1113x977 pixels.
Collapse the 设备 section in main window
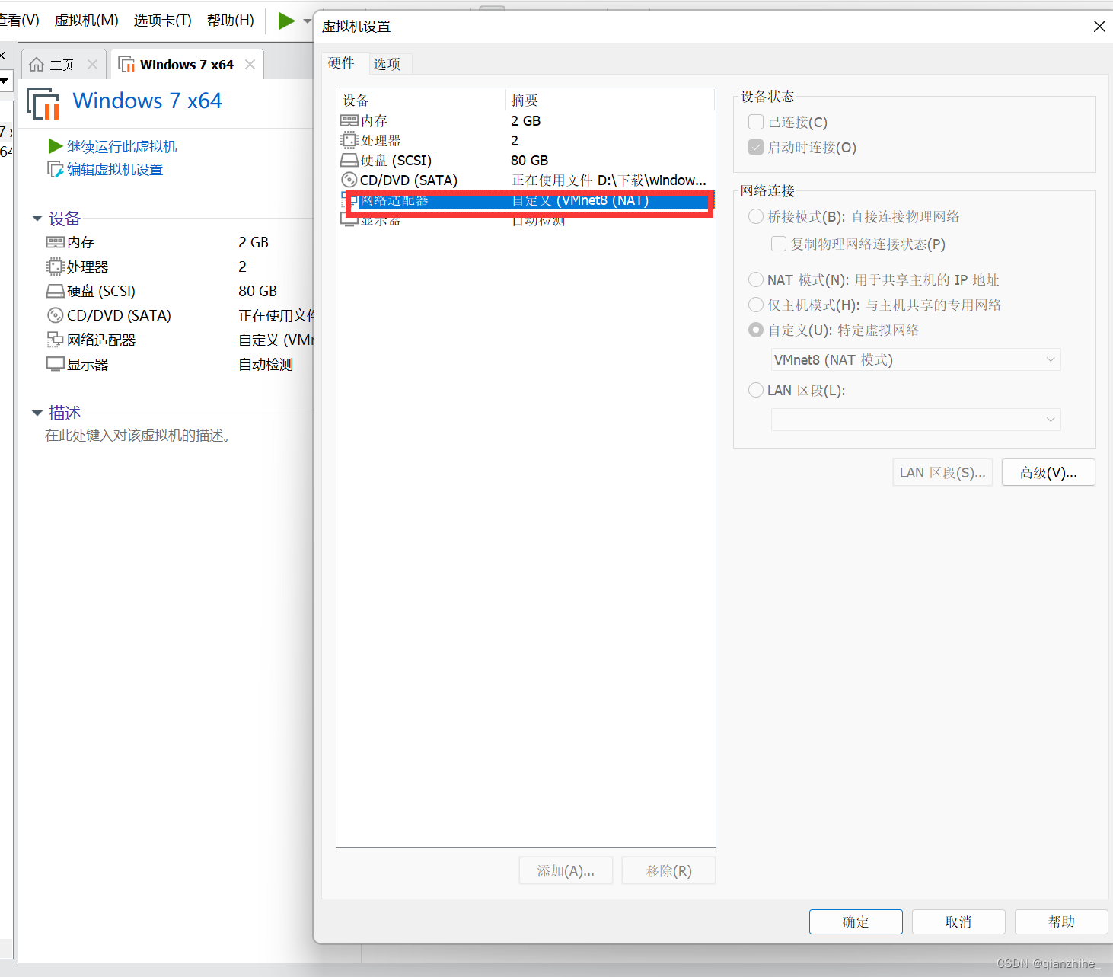(x=37, y=219)
